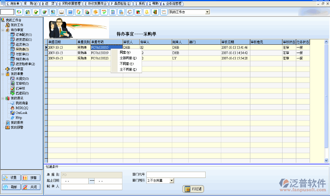
Task: Click the 刷新 refresh button
Action: [11, 187]
